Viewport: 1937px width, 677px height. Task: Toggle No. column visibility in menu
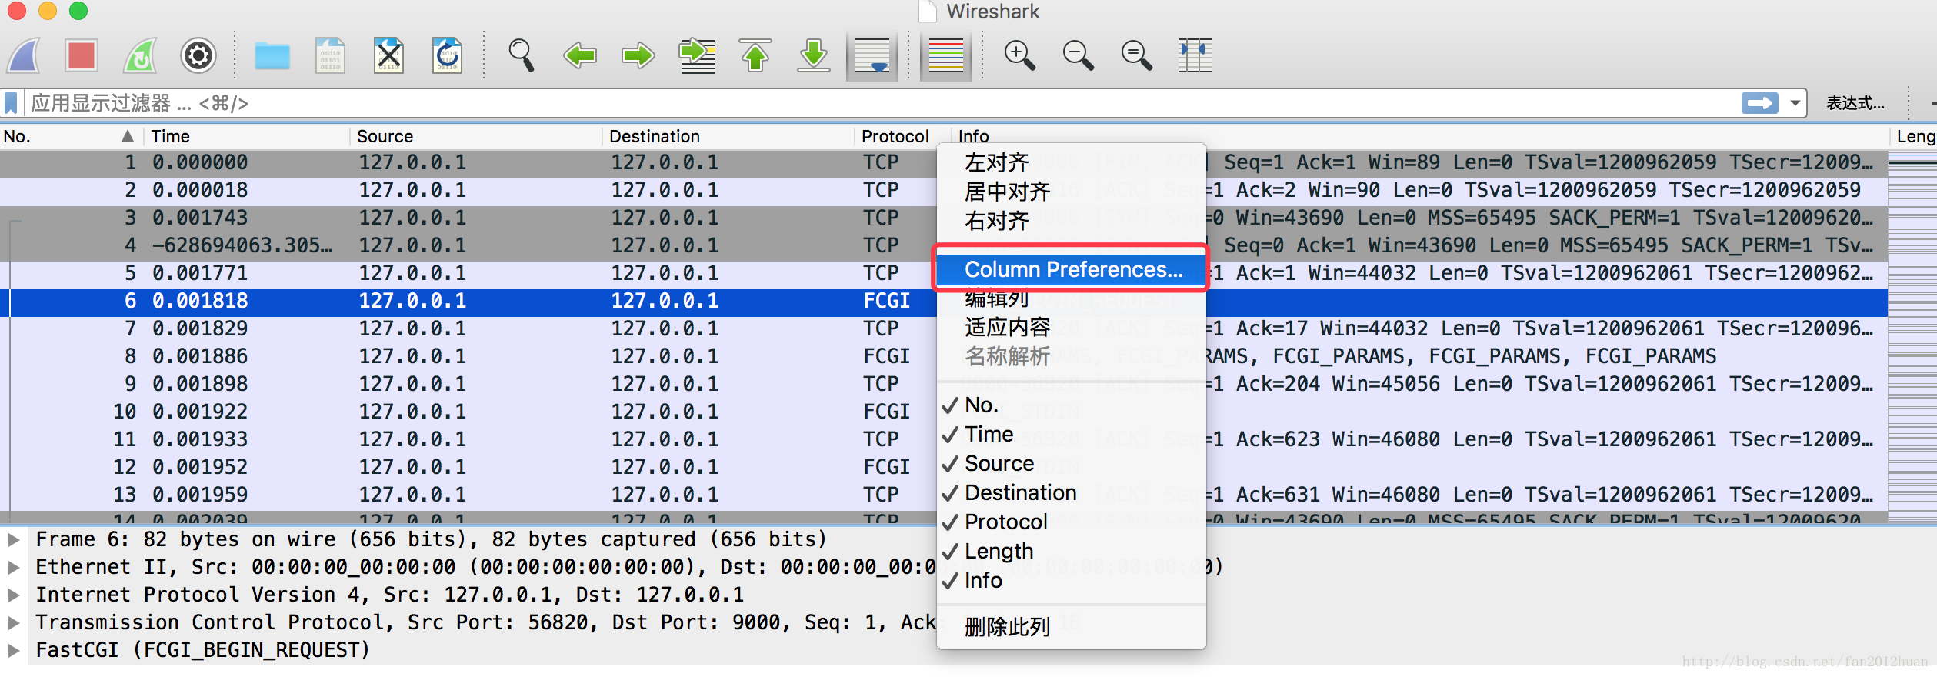1071,405
